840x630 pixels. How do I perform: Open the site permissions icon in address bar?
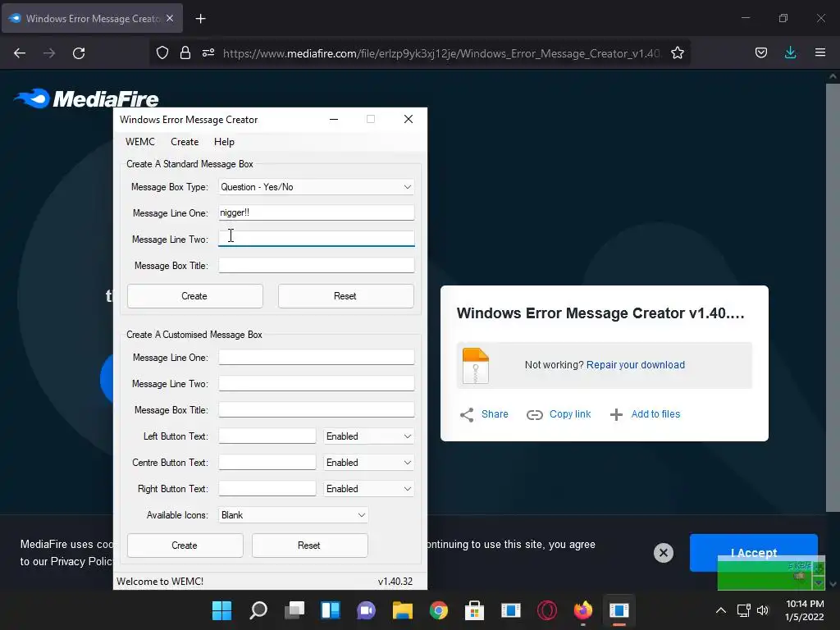(208, 52)
